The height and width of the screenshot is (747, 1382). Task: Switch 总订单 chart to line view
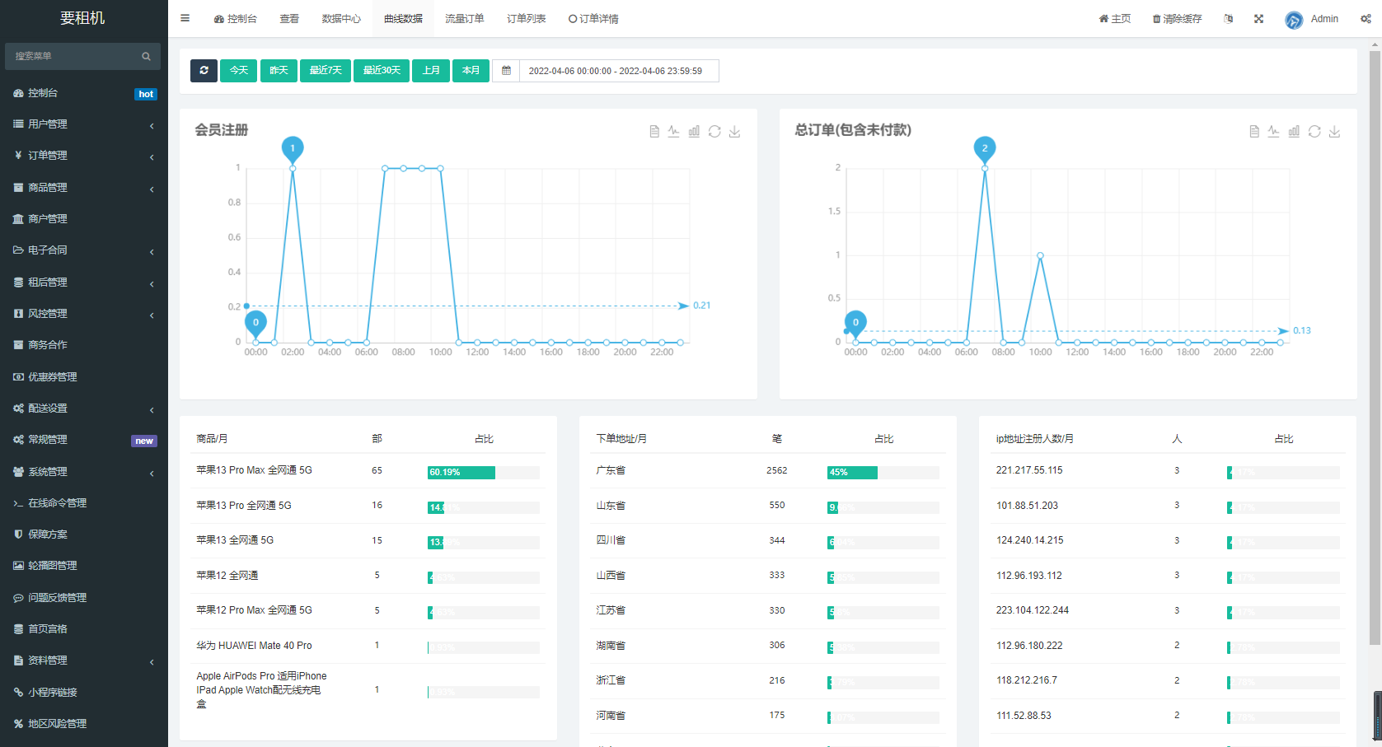pyautogui.click(x=1273, y=132)
